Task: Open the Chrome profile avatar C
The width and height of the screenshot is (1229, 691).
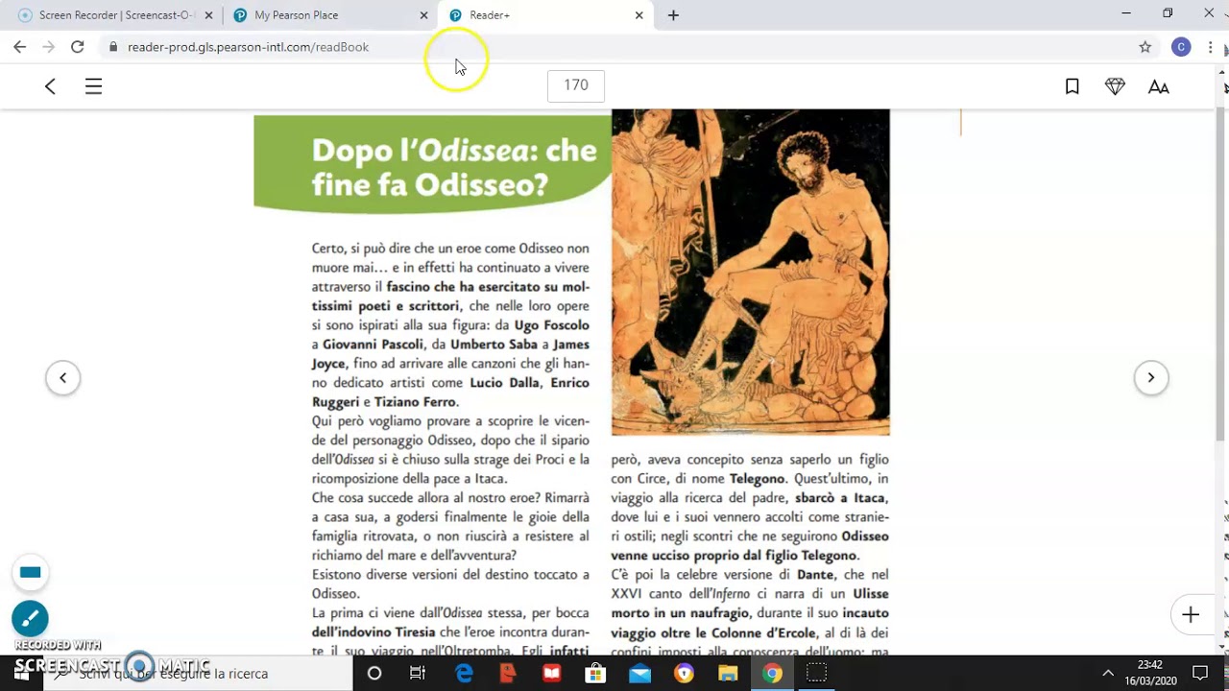Action: (1181, 47)
